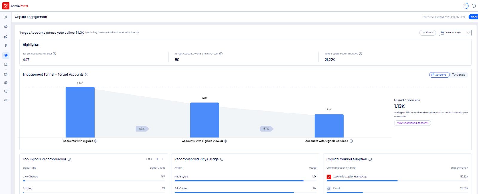Click the 50% progress circle indicator
The image size is (478, 194).
[x=465, y=6]
